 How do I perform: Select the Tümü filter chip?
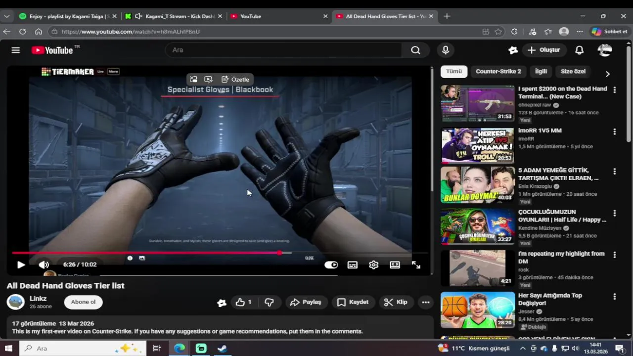click(x=453, y=71)
